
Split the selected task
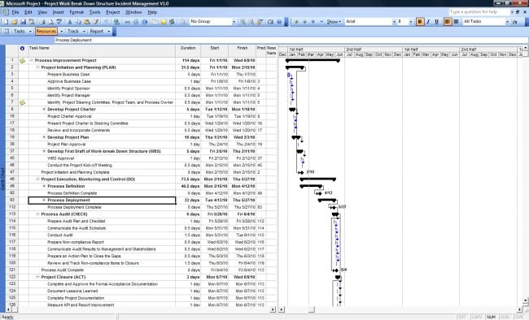coord(144,22)
